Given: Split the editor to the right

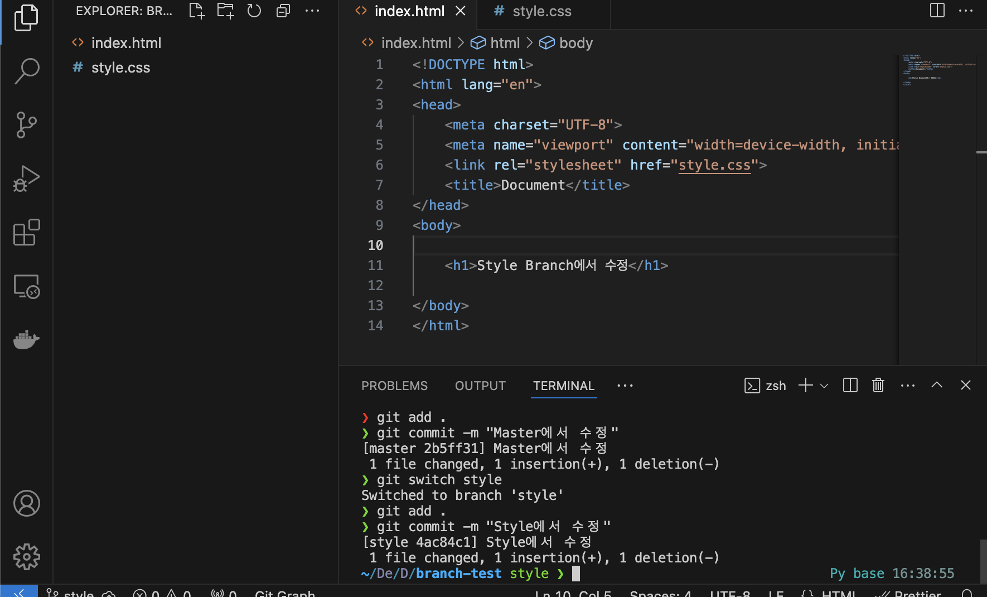Looking at the screenshot, I should tap(937, 11).
